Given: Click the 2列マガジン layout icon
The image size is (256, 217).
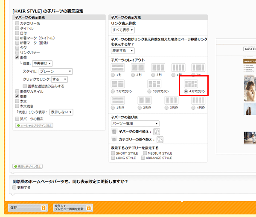Looking at the screenshot, I should (117, 84).
